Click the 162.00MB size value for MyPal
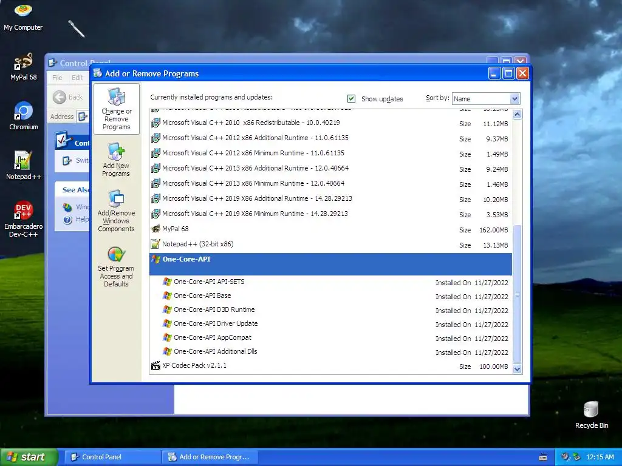The height and width of the screenshot is (466, 622). pyautogui.click(x=493, y=230)
